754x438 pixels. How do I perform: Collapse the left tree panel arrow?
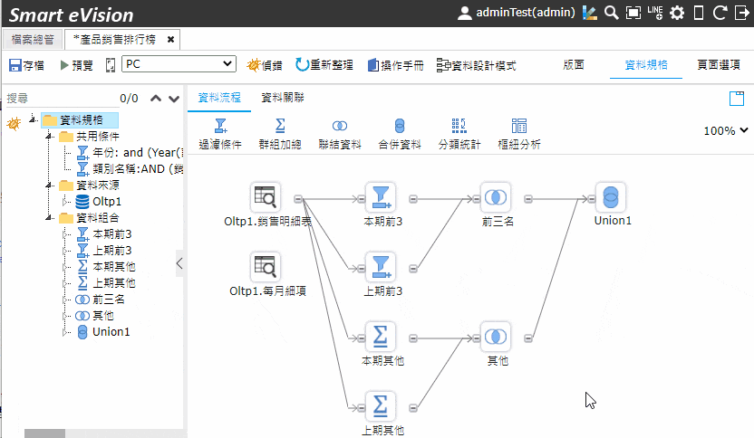click(x=179, y=263)
